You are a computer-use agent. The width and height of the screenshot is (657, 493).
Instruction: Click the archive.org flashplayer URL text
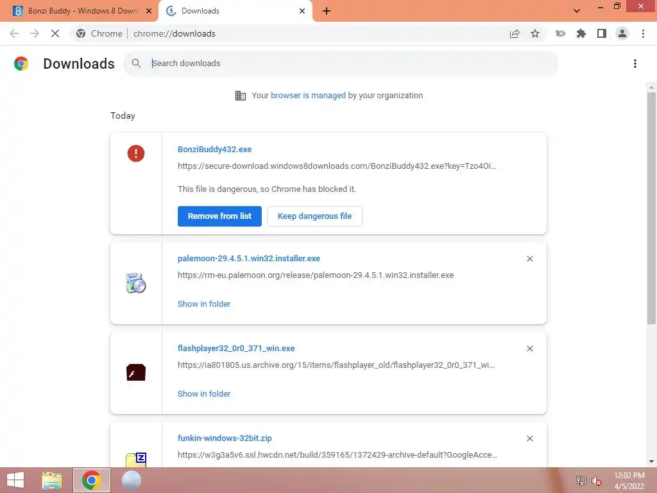(336, 365)
